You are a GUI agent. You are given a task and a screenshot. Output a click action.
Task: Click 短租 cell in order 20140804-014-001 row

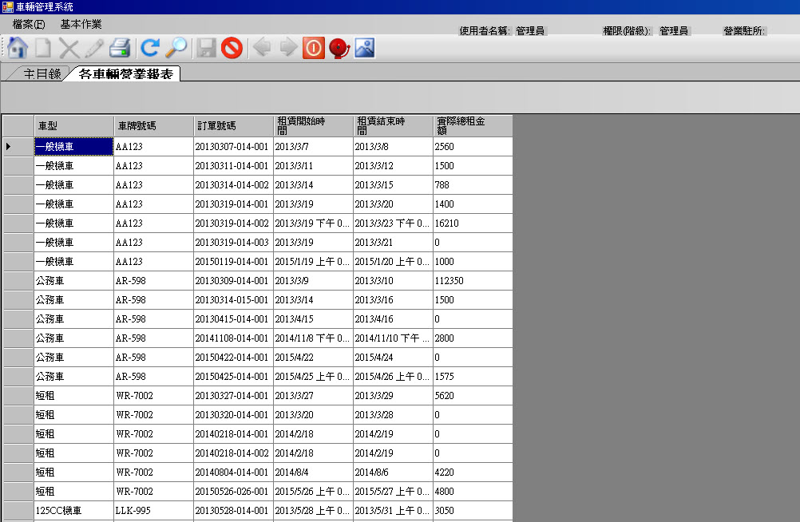74,472
